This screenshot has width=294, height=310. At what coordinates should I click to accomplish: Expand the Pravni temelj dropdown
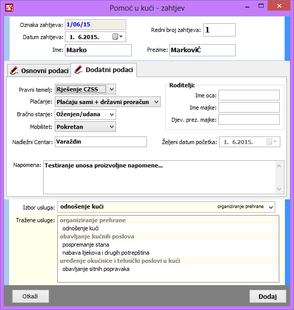(112, 89)
